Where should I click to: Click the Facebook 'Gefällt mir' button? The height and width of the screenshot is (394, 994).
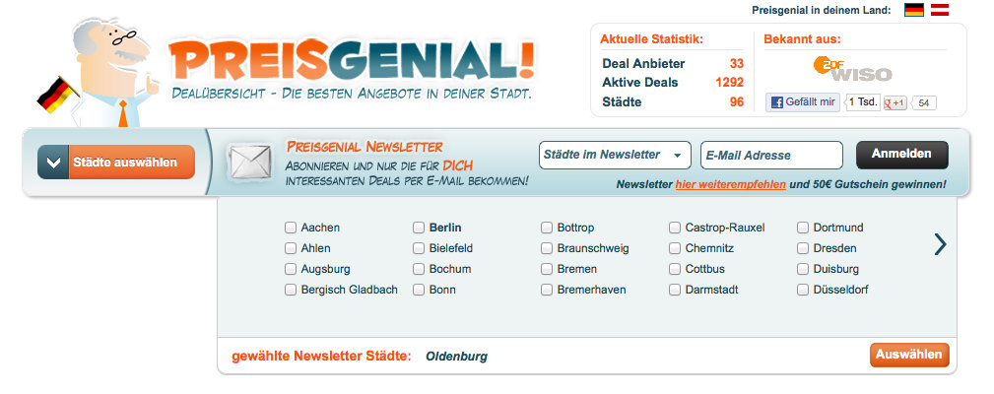tap(803, 101)
